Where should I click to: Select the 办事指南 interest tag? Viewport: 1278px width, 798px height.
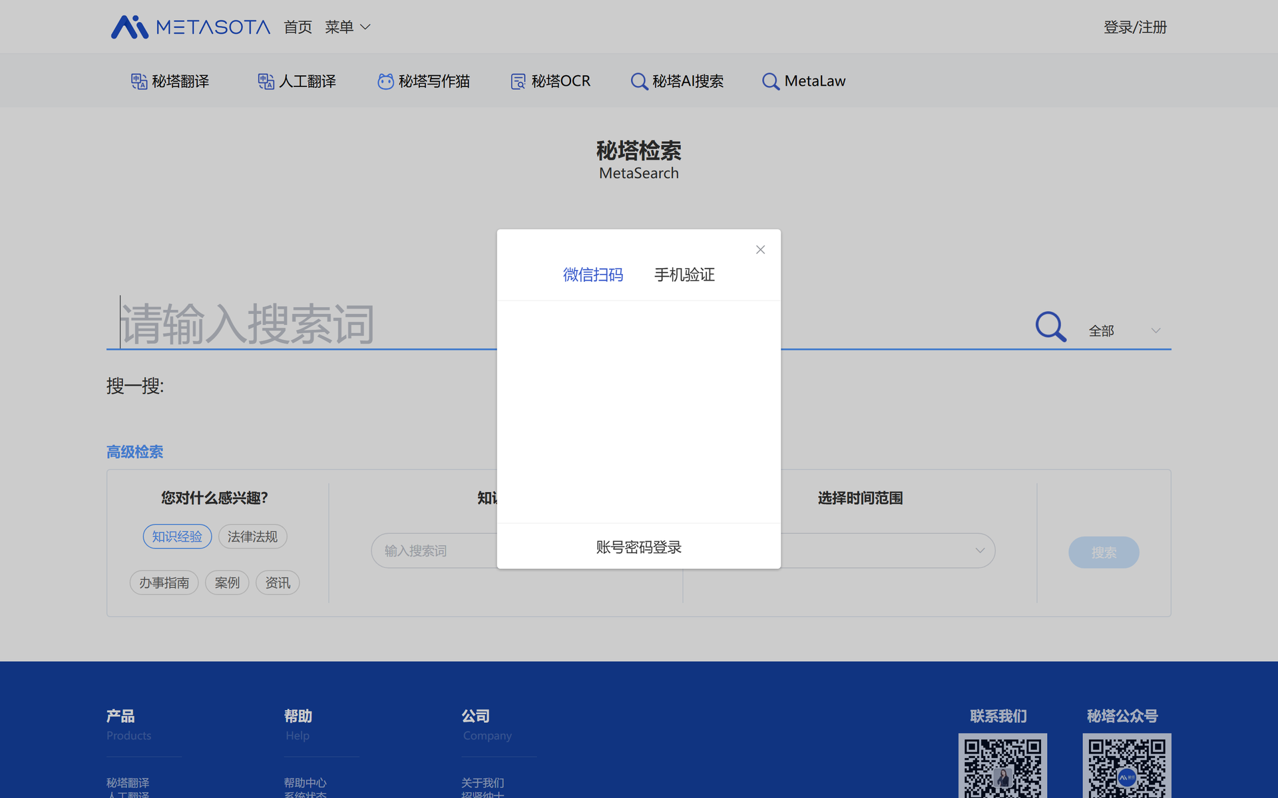coord(164,583)
